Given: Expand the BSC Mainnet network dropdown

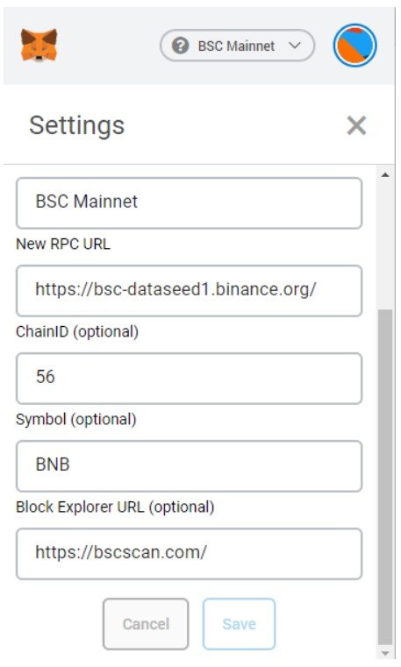Looking at the screenshot, I should pyautogui.click(x=237, y=45).
